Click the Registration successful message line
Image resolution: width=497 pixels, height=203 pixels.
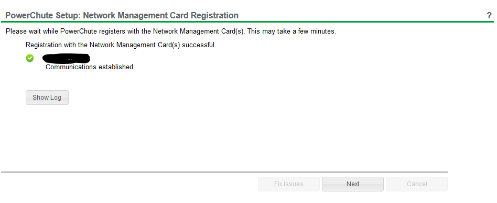121,45
